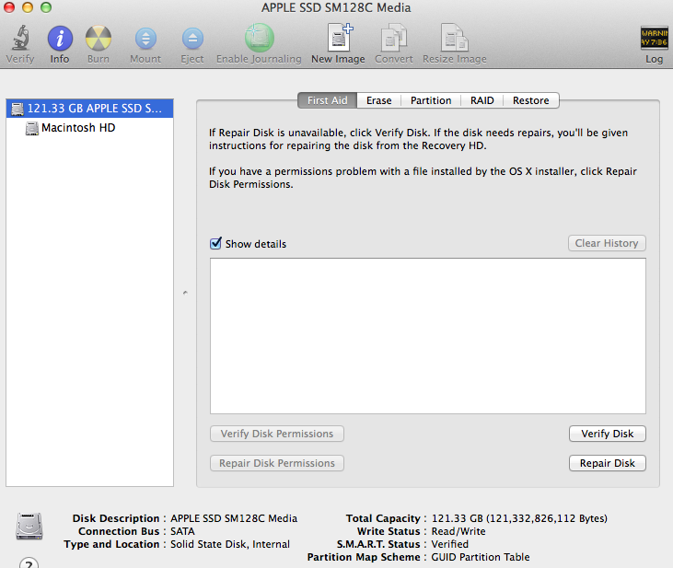Uncheck the Show details checkbox
673x568 pixels.
coord(215,243)
